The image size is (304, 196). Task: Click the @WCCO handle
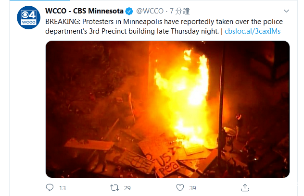pos(150,11)
